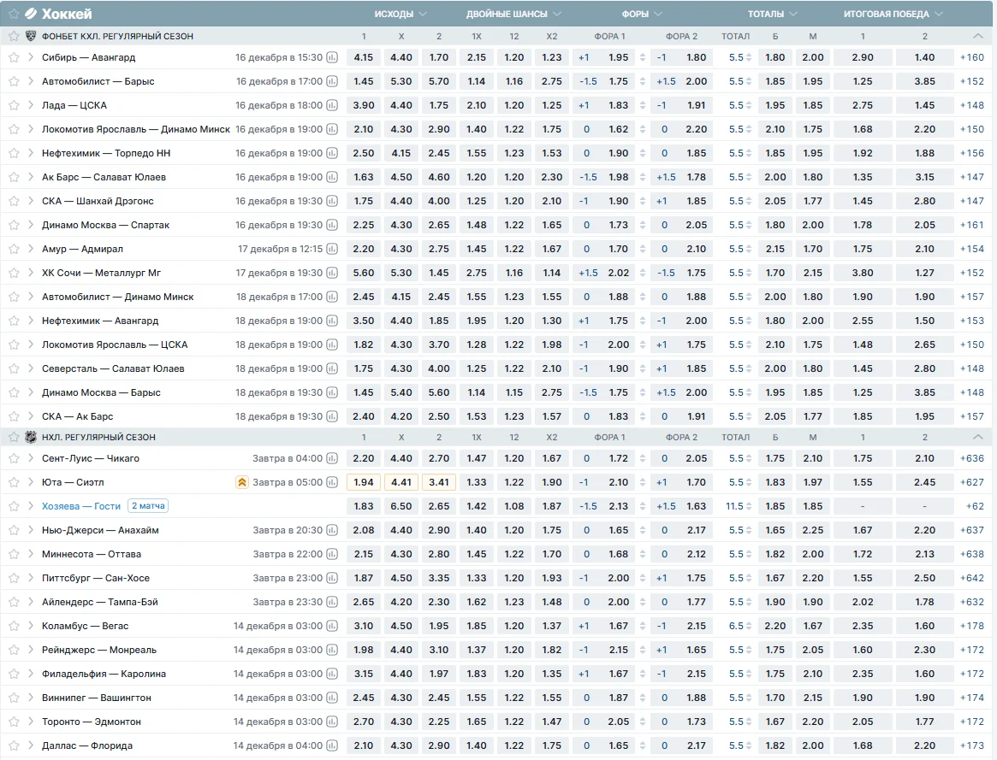Open statistics icon for Амур — Адмирал

(x=332, y=249)
